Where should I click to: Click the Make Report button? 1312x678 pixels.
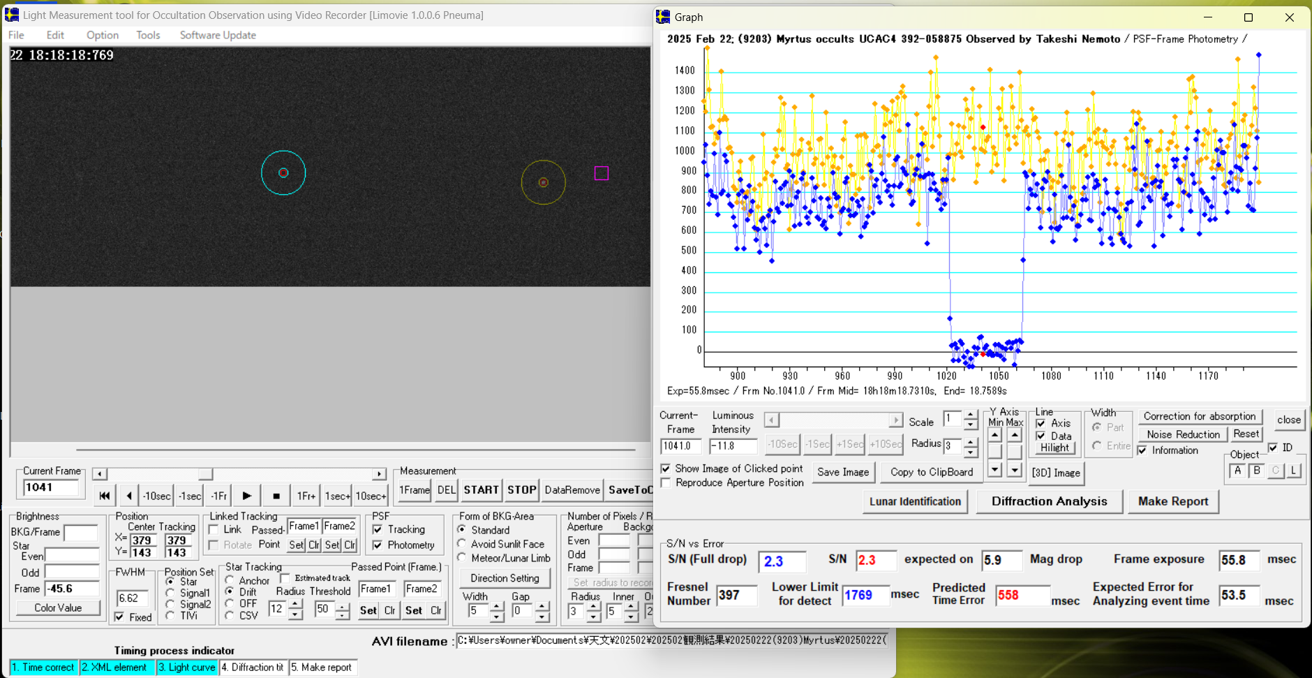1172,501
